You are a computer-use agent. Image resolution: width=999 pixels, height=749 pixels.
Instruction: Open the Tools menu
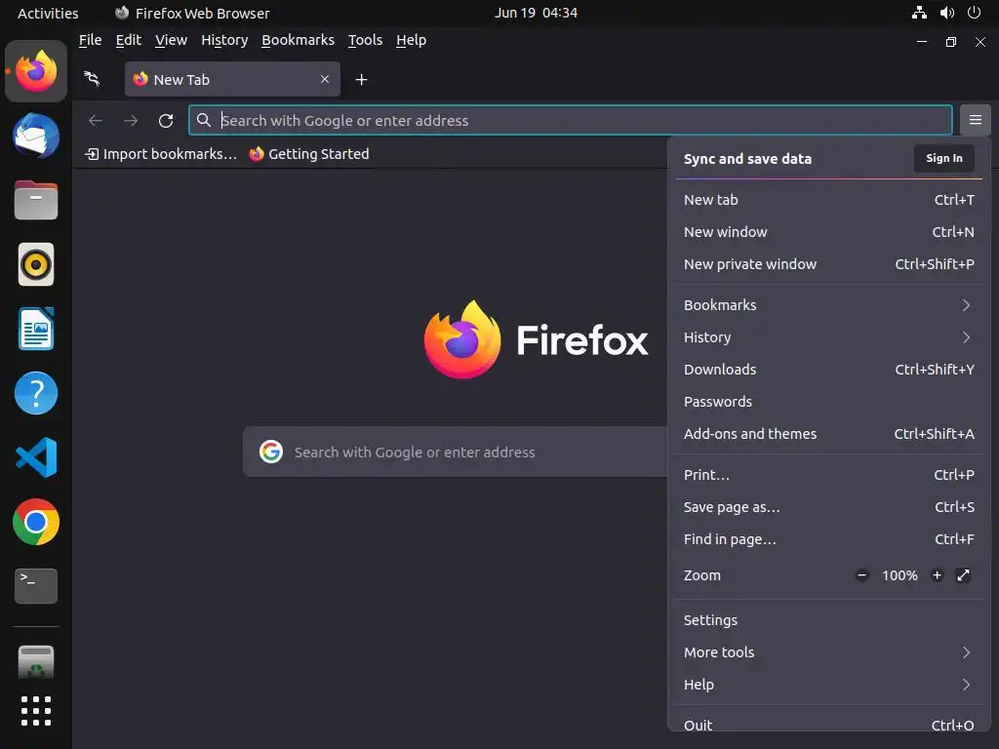click(x=365, y=40)
